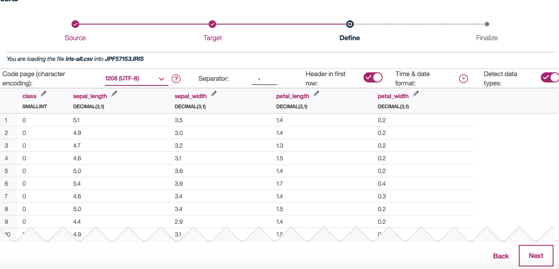Click SMALLINT data type under class

(x=35, y=107)
